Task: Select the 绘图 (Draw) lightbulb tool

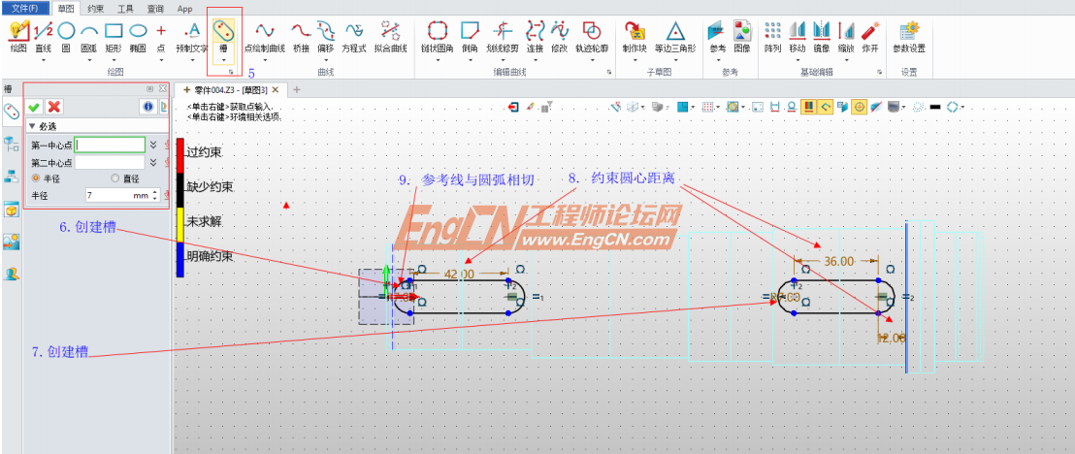Action: coord(18,36)
